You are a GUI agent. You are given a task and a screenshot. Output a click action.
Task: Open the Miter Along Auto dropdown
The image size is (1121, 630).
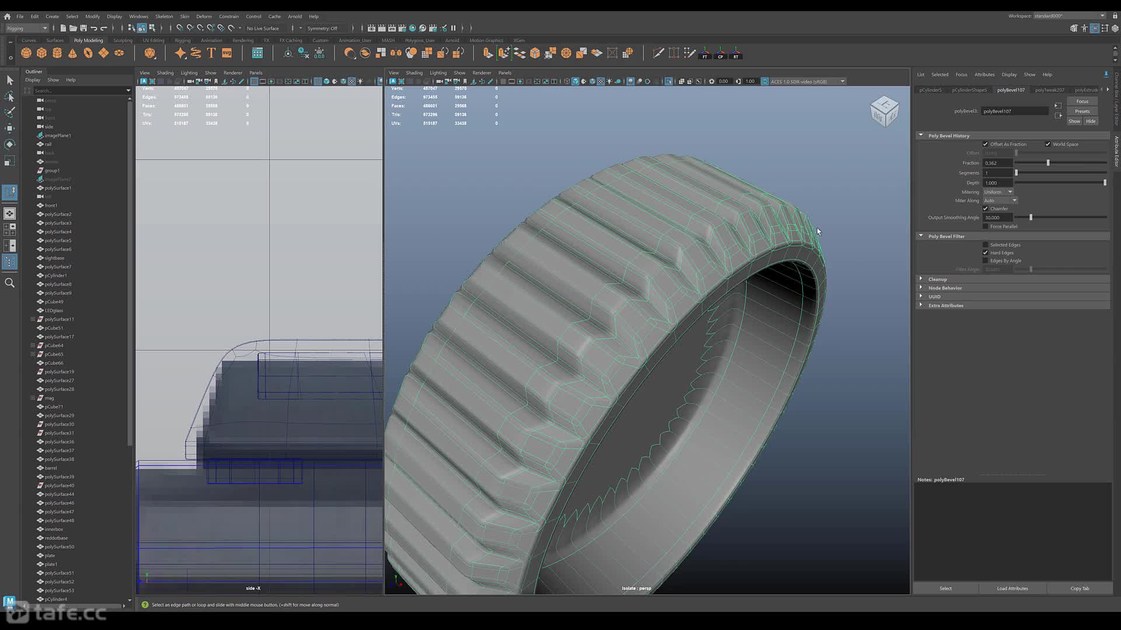click(1001, 200)
